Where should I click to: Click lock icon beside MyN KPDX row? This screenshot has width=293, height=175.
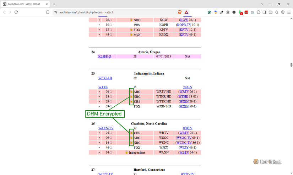point(131,34)
